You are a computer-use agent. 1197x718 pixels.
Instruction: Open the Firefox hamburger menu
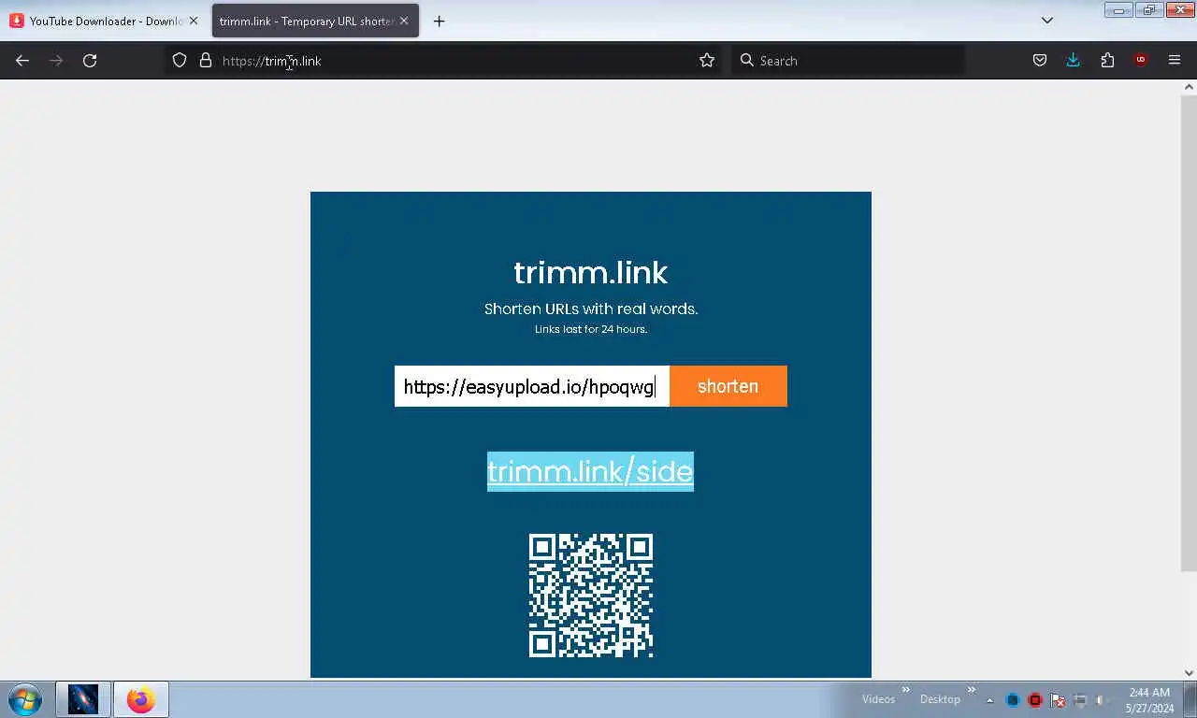[x=1175, y=60]
